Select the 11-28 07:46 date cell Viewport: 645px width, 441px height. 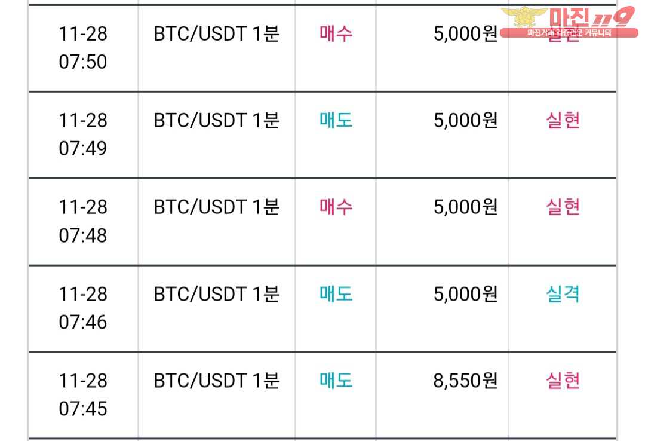(83, 308)
